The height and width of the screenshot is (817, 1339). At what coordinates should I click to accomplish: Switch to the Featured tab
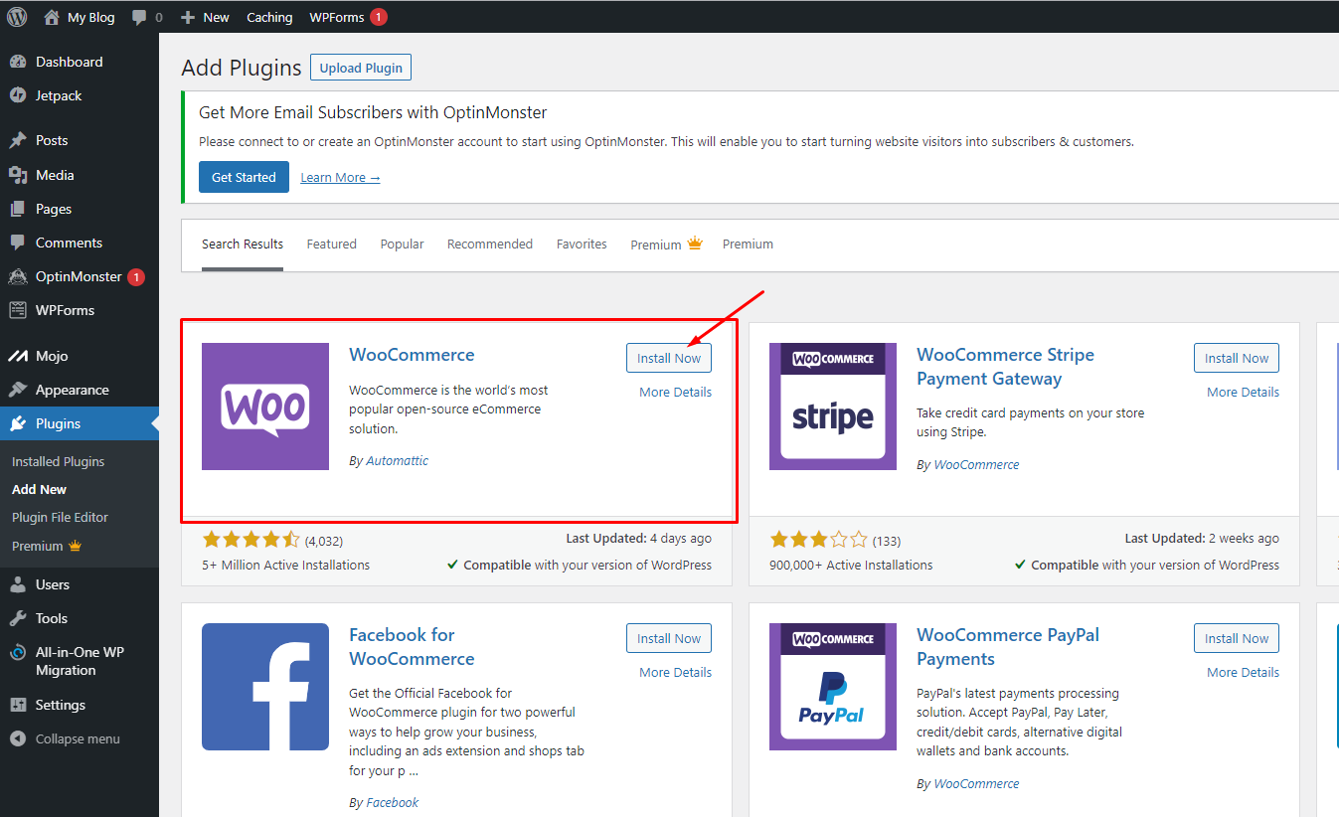[x=331, y=244]
